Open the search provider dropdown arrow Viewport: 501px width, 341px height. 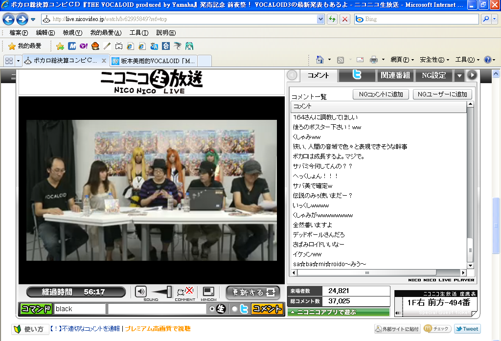494,19
